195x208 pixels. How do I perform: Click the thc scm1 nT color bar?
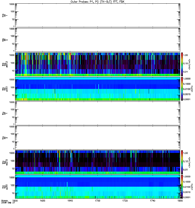[x=182, y=187]
